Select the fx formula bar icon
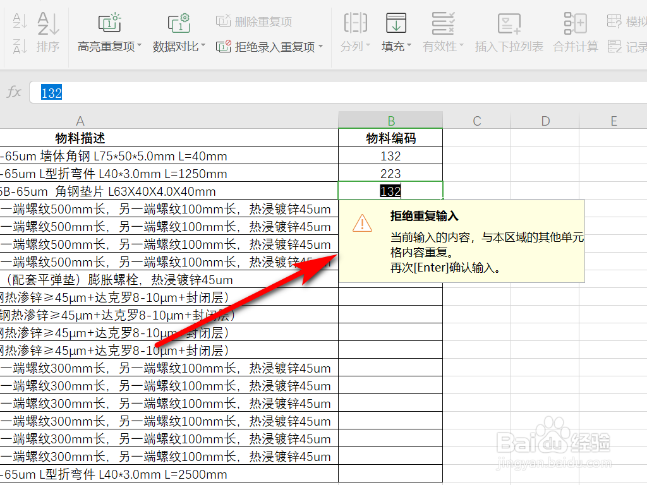The width and height of the screenshot is (647, 485). coord(14,92)
